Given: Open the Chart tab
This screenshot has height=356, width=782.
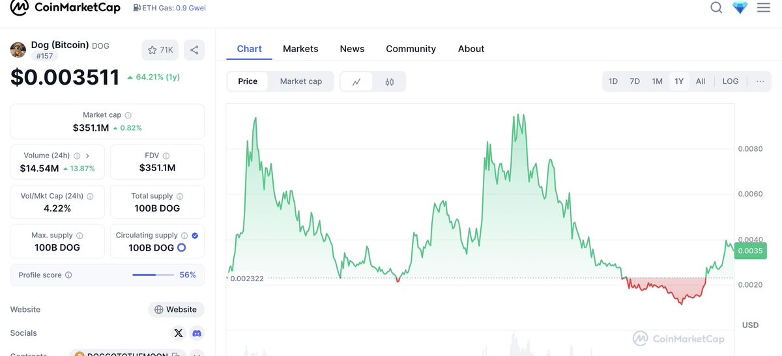Looking at the screenshot, I should coord(250,49).
